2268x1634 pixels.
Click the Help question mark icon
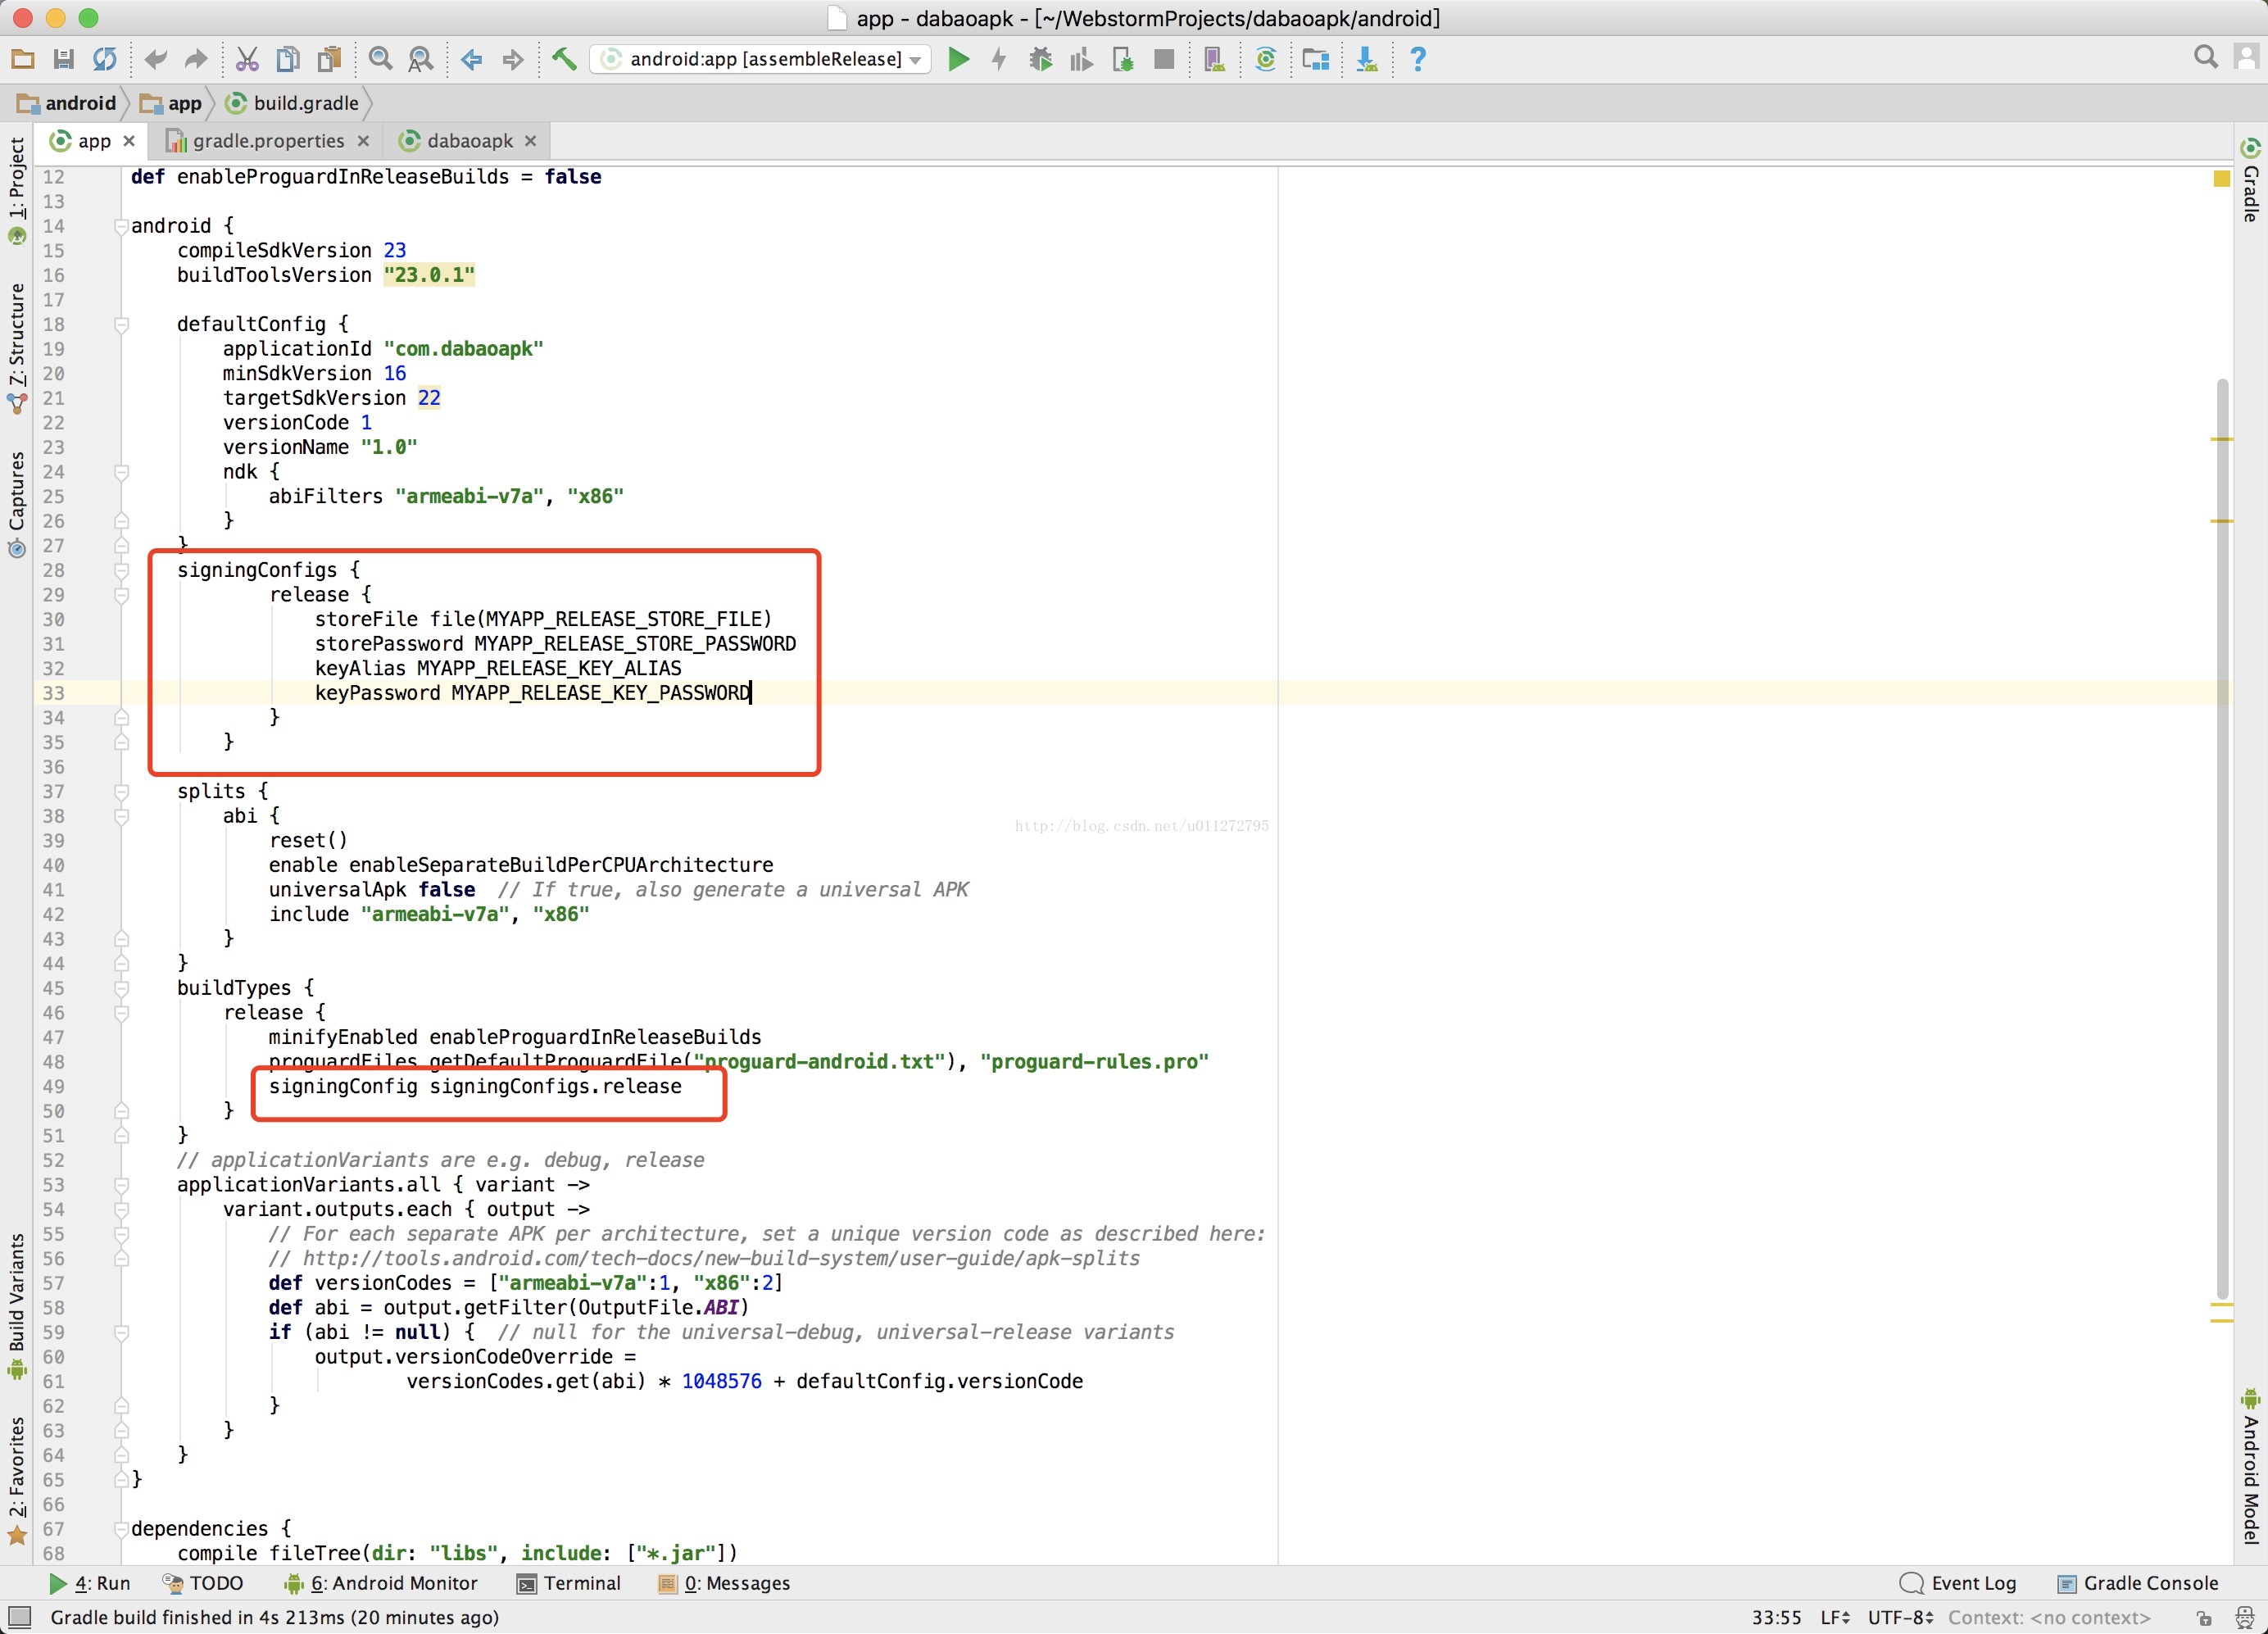point(1417,59)
